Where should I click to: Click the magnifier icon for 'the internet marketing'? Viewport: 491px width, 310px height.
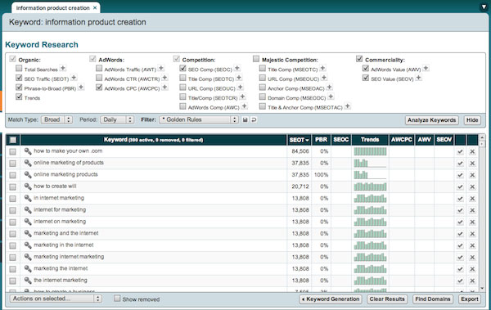tap(28, 281)
